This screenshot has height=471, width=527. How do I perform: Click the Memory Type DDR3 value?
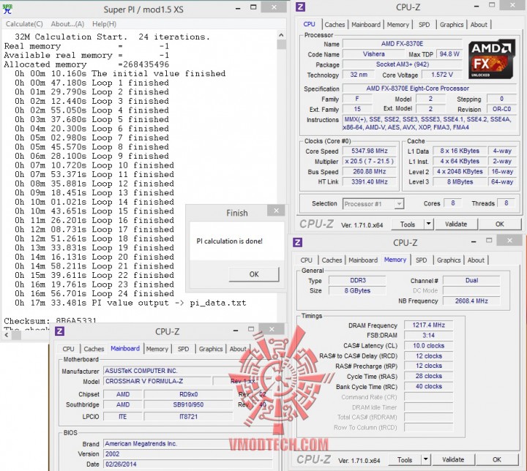(358, 280)
